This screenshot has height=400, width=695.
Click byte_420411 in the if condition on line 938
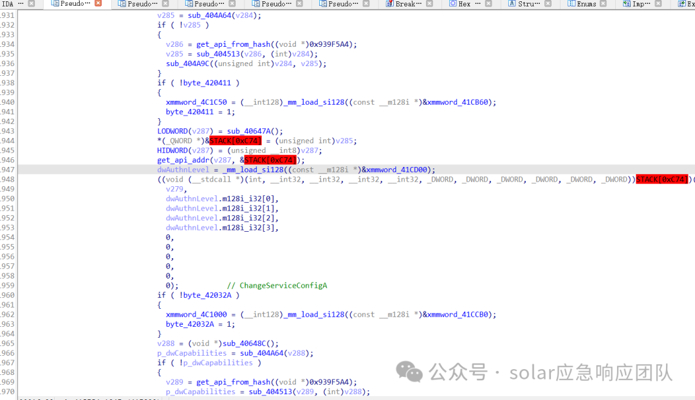(x=207, y=83)
